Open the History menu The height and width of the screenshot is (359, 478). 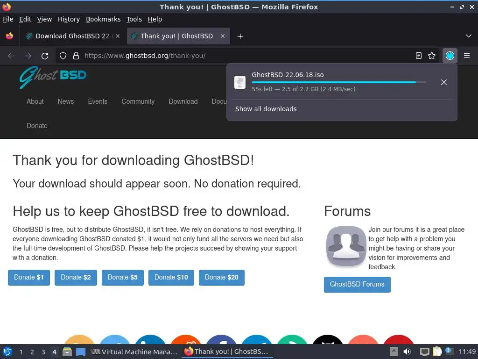click(69, 19)
